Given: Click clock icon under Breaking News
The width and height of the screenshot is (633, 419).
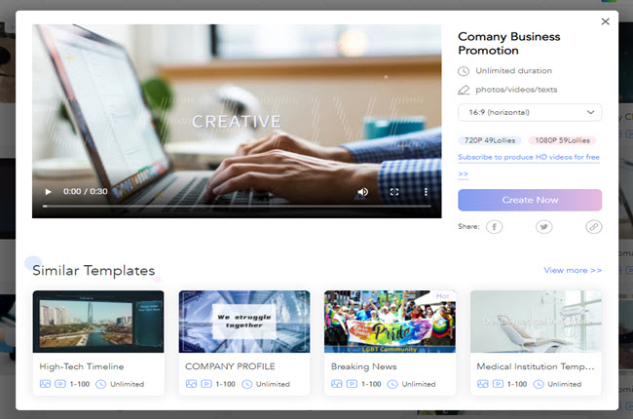Looking at the screenshot, I should (x=392, y=384).
